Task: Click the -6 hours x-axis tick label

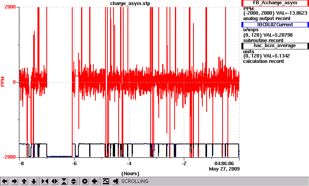Action: 74,164
